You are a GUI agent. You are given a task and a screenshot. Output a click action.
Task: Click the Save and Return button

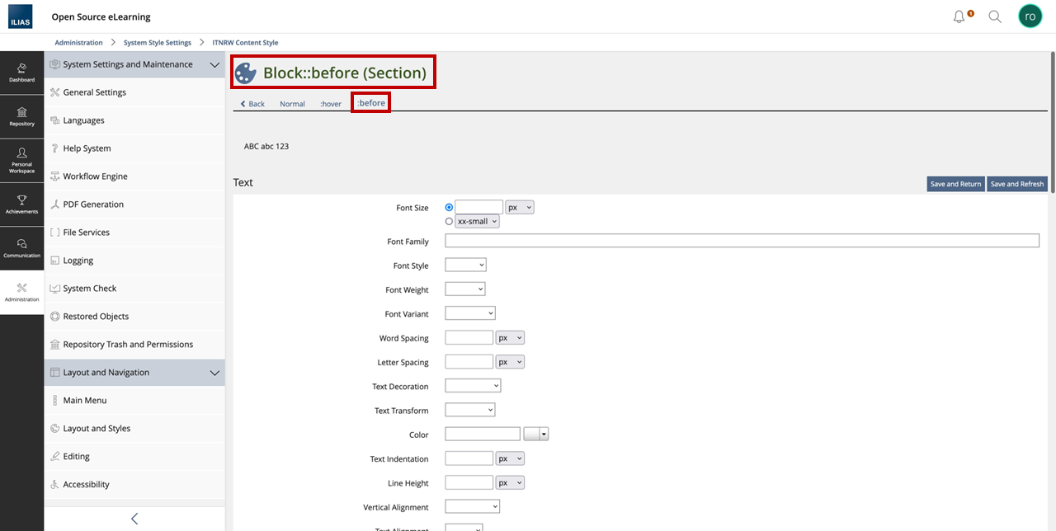955,184
